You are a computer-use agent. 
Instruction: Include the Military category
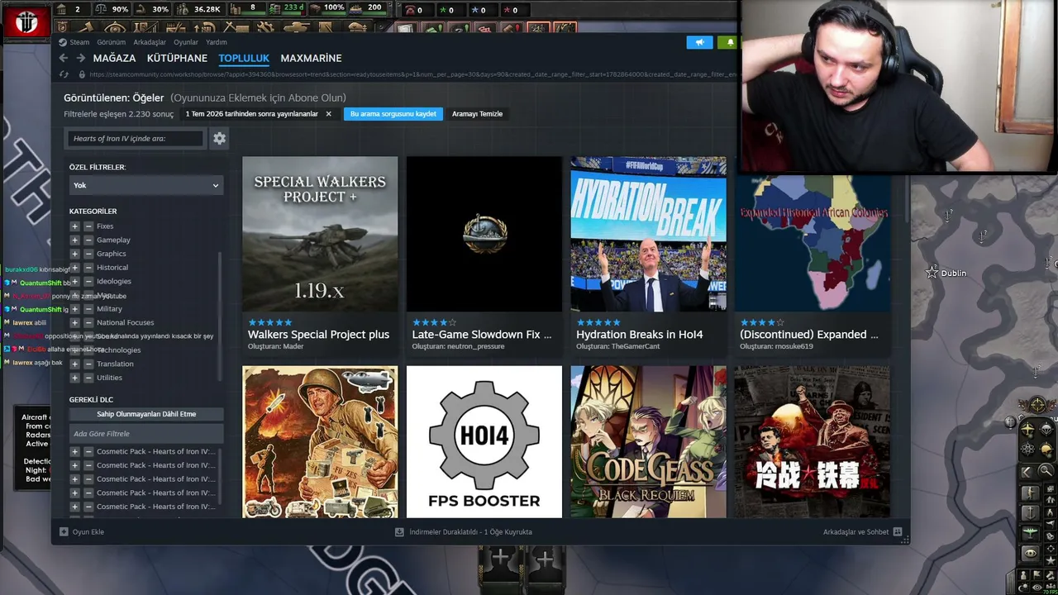pyautogui.click(x=74, y=309)
